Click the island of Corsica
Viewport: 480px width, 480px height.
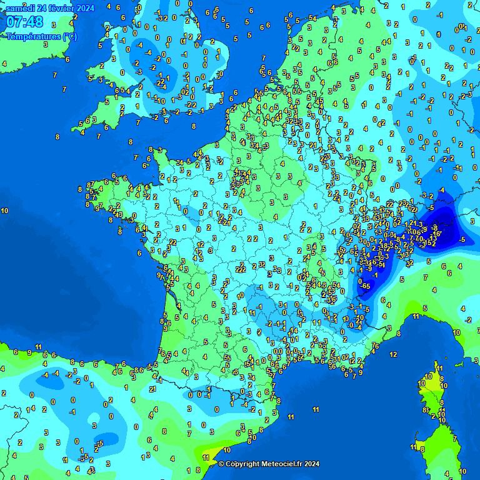pyautogui.click(x=432, y=400)
